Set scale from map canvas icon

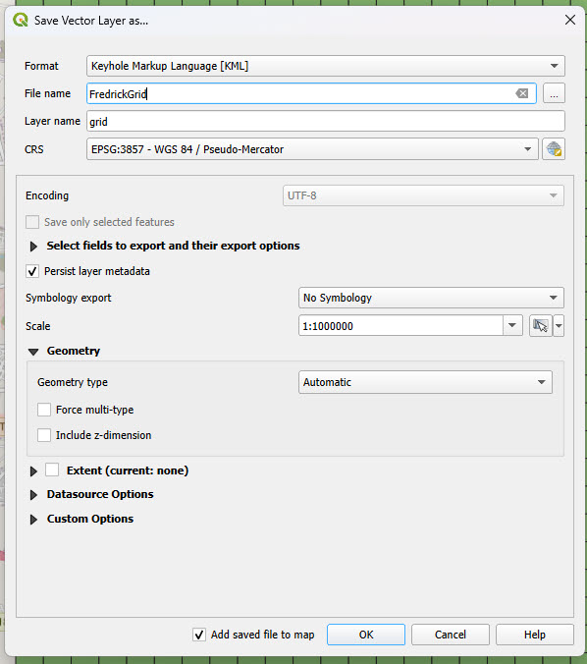click(541, 326)
